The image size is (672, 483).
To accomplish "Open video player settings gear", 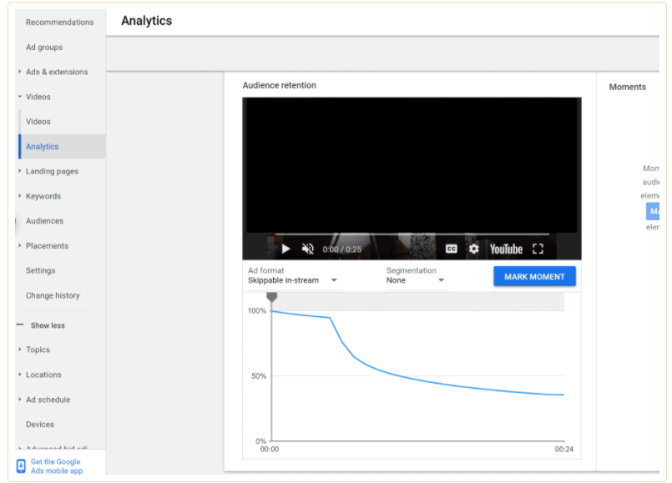I will pyautogui.click(x=473, y=249).
